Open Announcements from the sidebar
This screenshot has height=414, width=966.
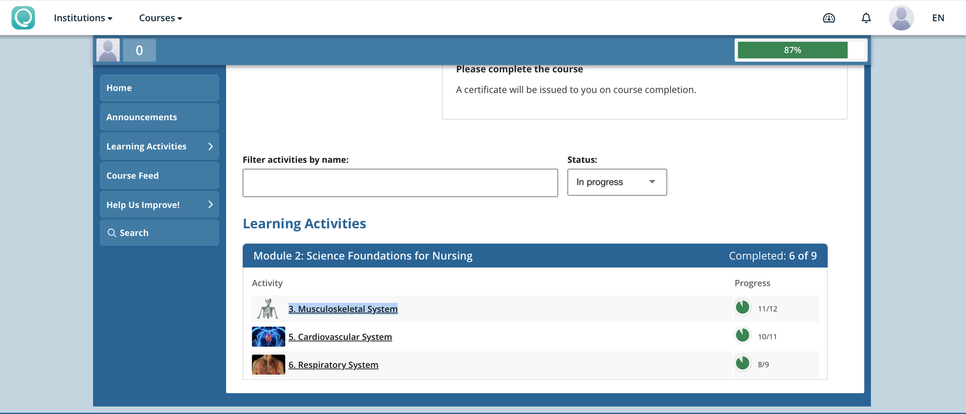[142, 117]
